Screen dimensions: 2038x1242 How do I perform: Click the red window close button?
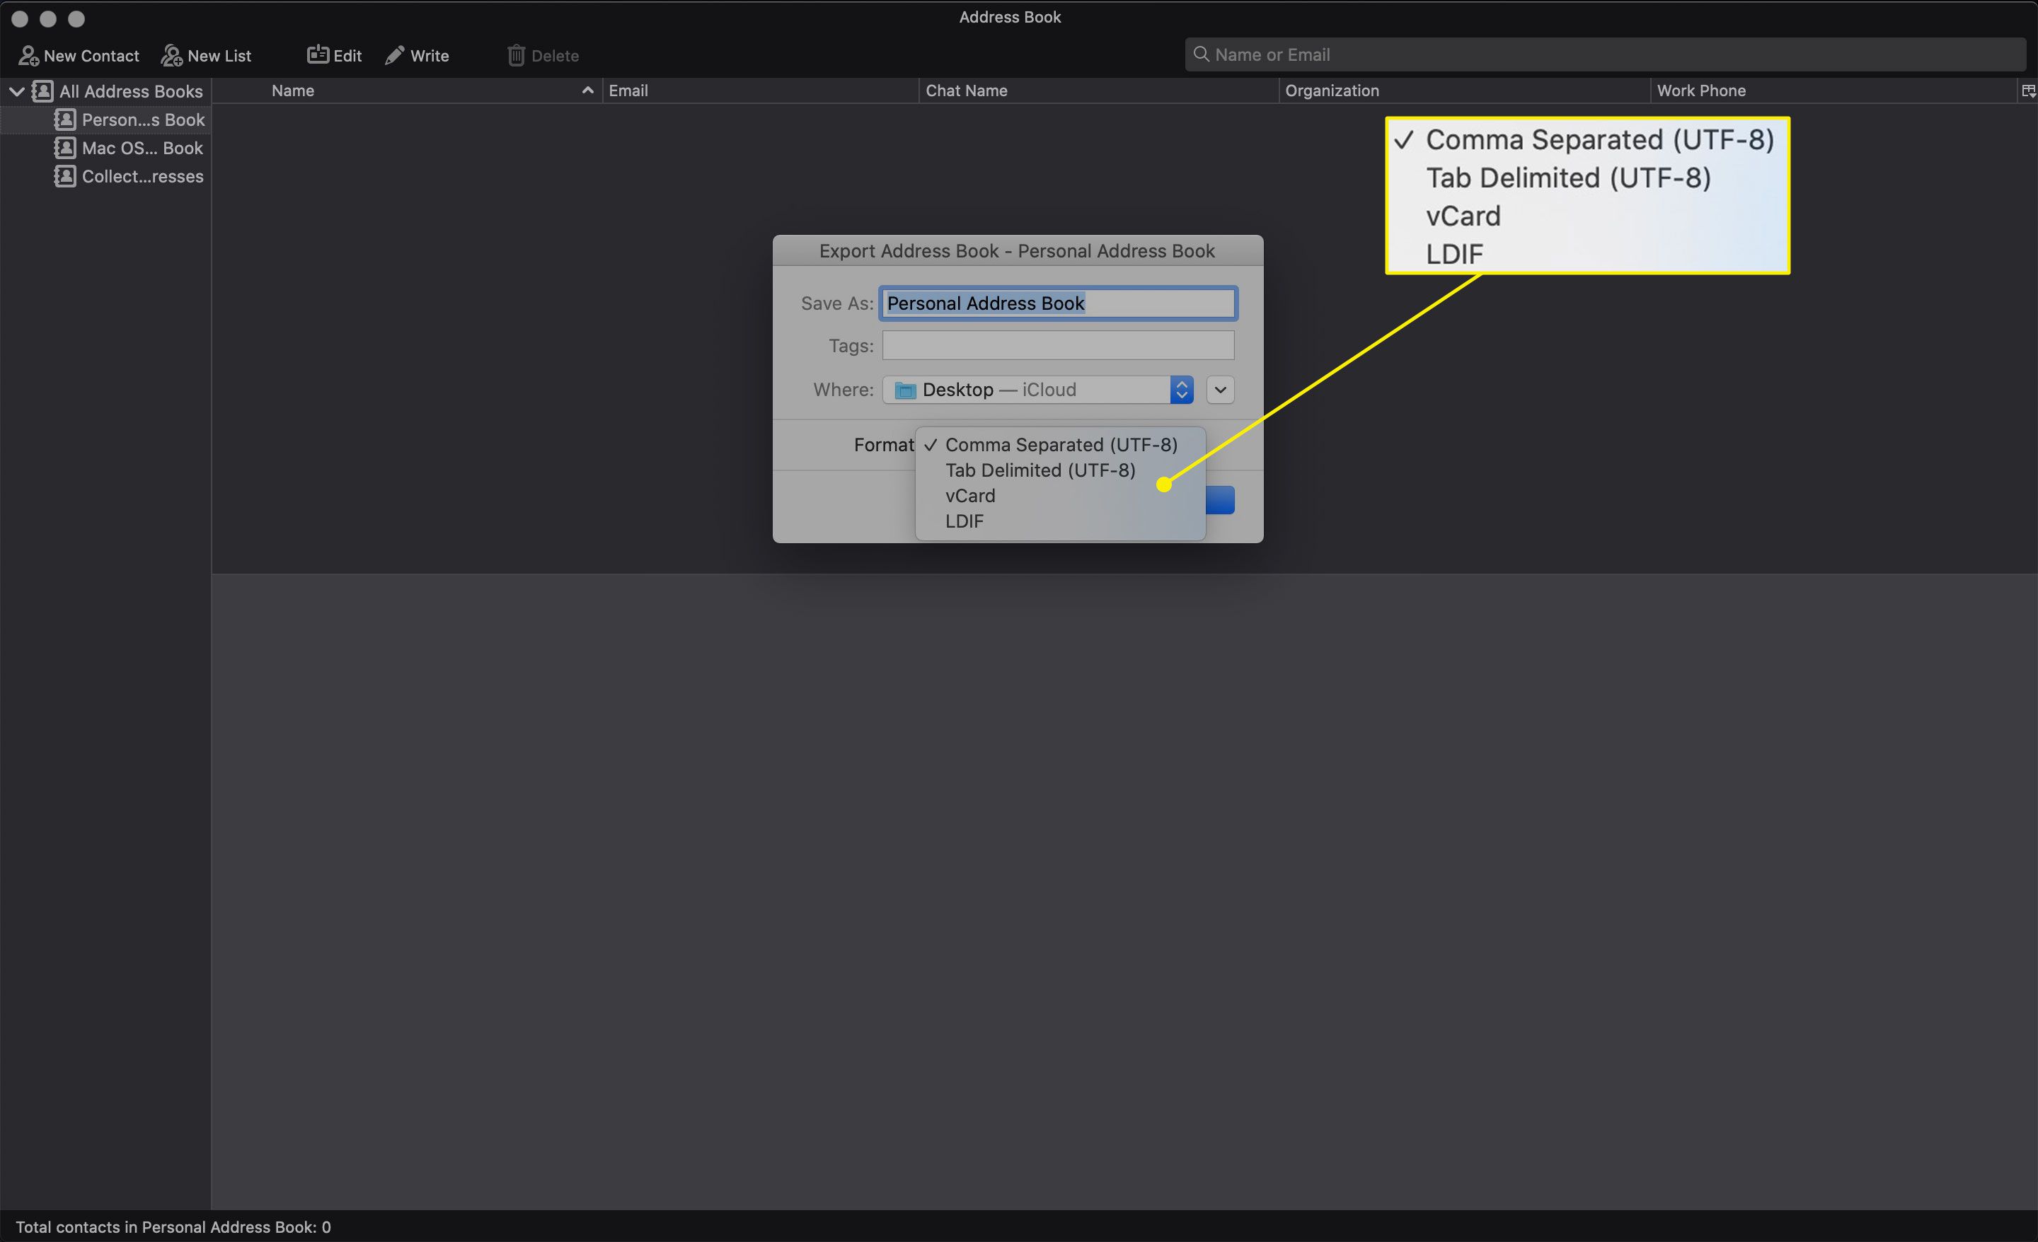tap(20, 18)
